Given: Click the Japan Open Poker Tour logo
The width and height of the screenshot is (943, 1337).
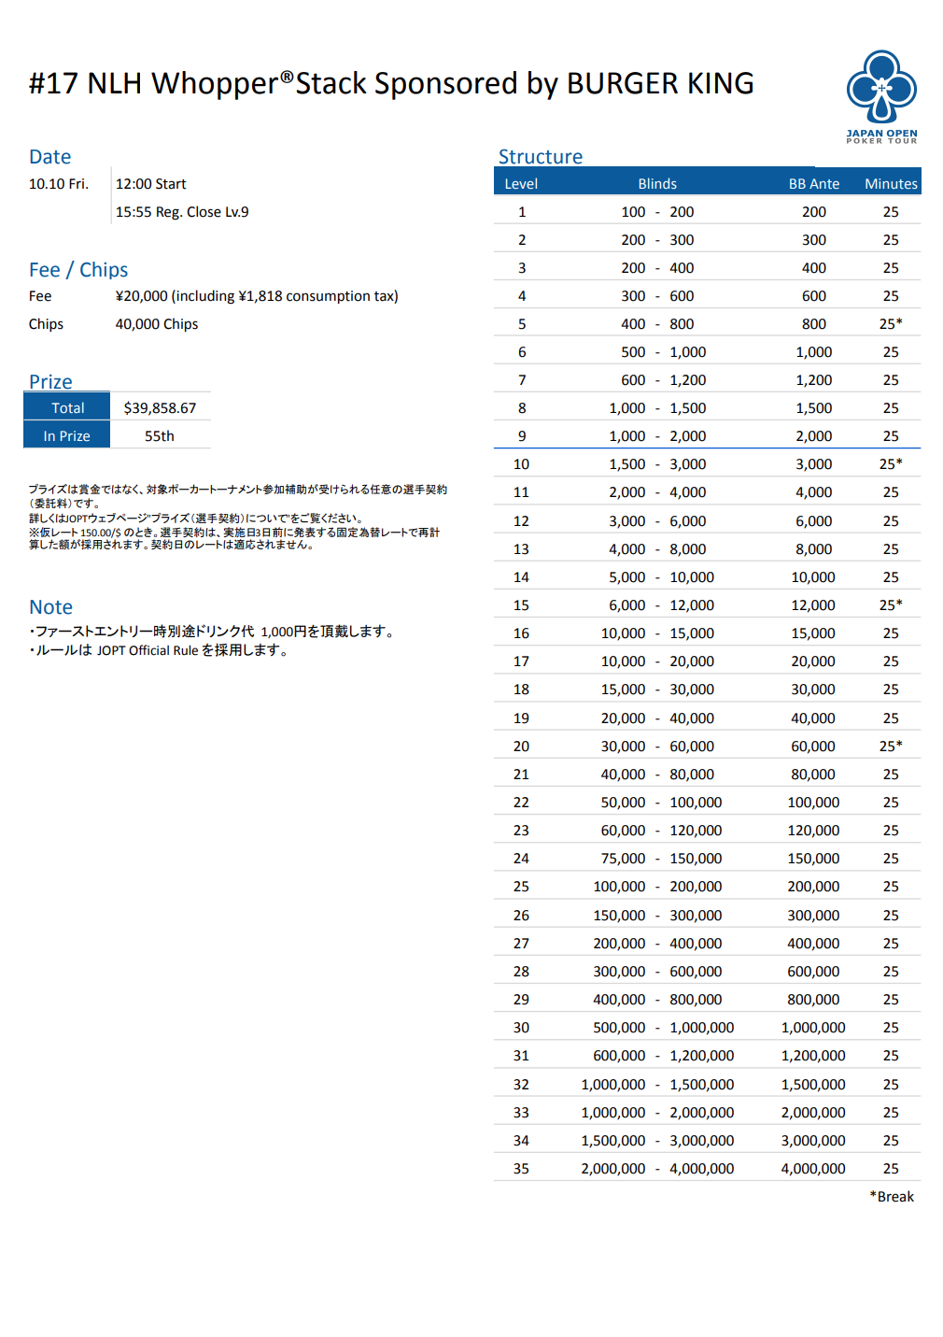Looking at the screenshot, I should (x=881, y=96).
